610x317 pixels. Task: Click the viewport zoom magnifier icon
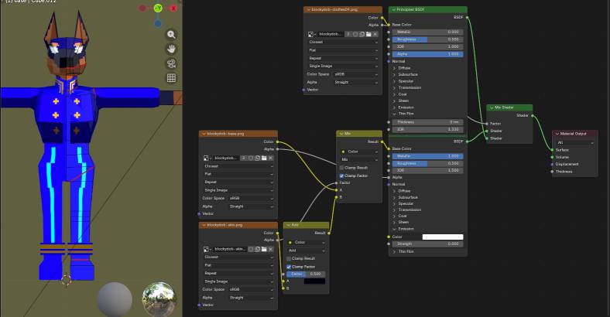pos(171,35)
